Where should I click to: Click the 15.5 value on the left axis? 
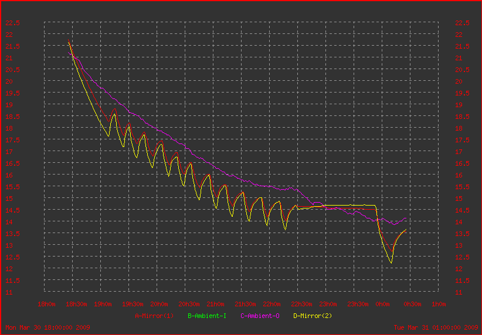tap(12, 187)
